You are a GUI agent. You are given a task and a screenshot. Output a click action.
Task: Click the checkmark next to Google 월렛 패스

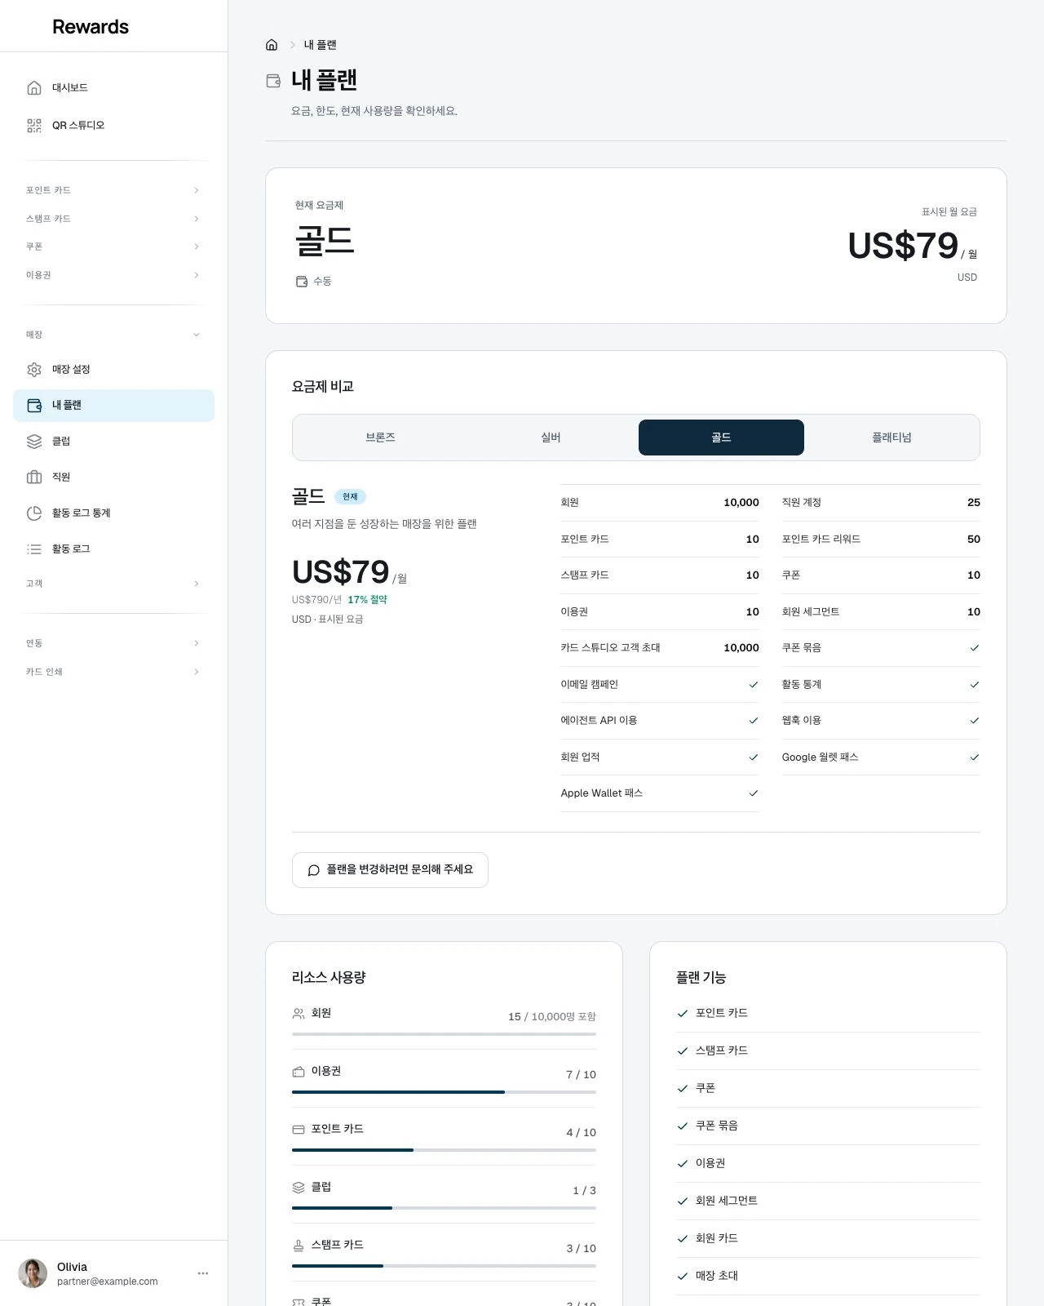point(975,757)
